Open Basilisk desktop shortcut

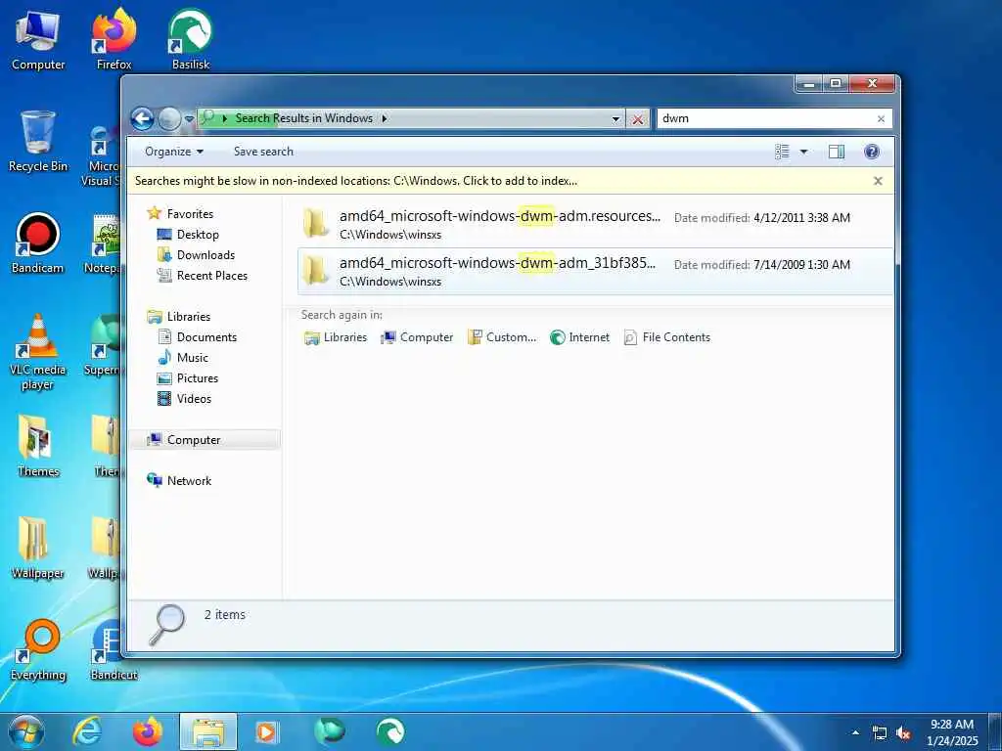point(191,39)
